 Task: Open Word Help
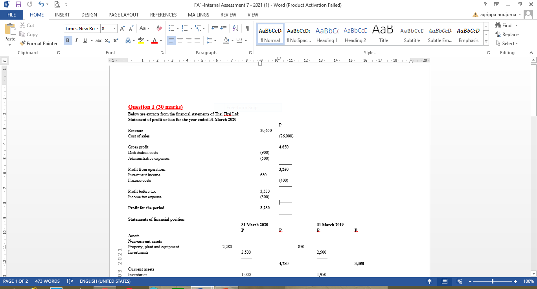(486, 5)
